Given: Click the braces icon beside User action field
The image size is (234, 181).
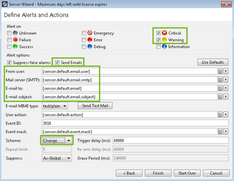Looking at the screenshot, I should tap(220, 115).
